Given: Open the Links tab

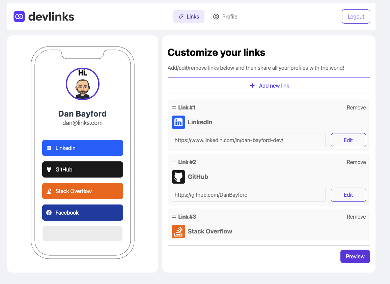Looking at the screenshot, I should click(189, 17).
